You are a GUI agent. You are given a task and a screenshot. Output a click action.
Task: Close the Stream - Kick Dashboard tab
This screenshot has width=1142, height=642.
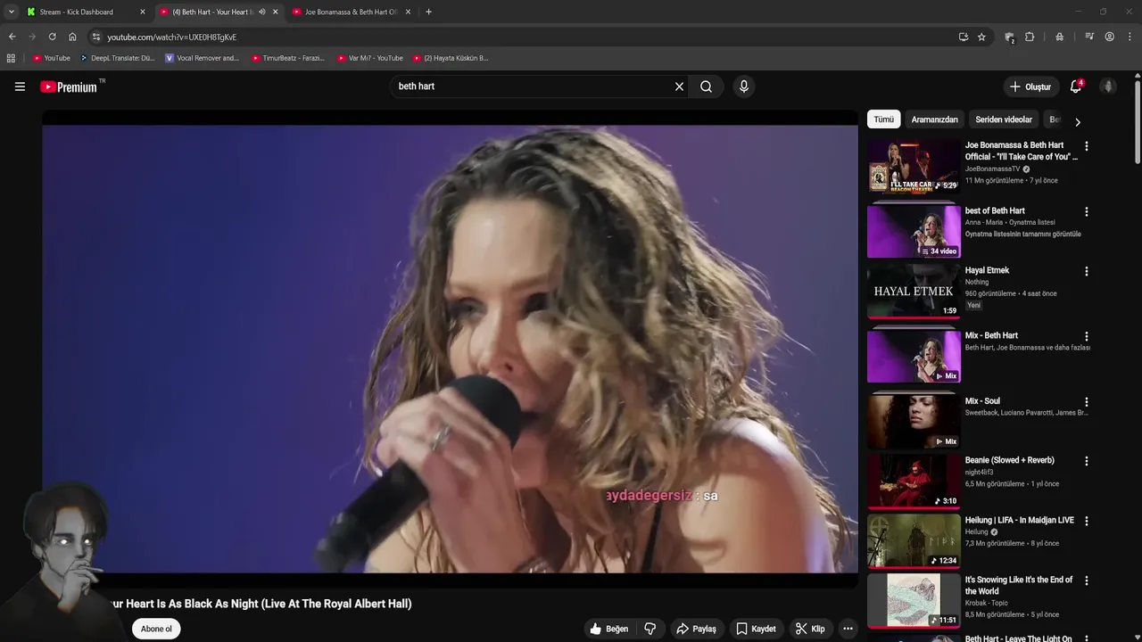(x=142, y=12)
